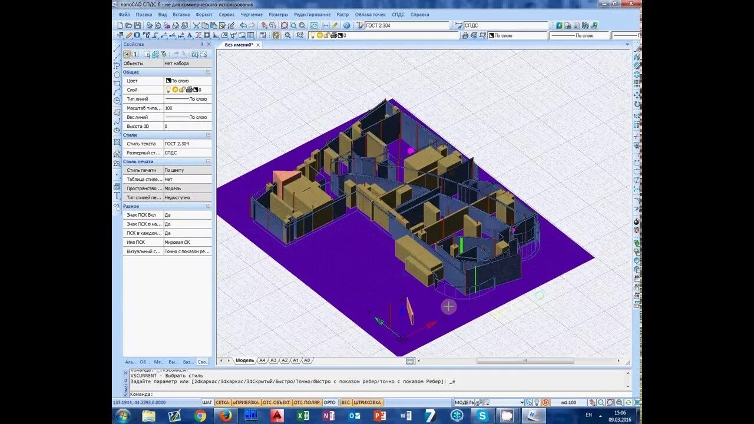This screenshot has width=754, height=424.
Task: Collapse the Стиль печати section
Action: coord(208,161)
